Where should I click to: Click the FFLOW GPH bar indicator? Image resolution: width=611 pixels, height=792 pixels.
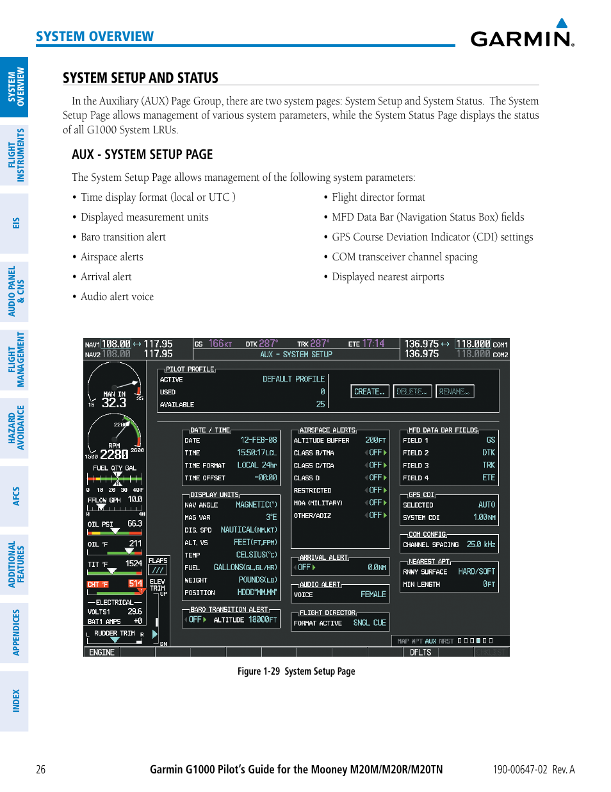[x=115, y=507]
